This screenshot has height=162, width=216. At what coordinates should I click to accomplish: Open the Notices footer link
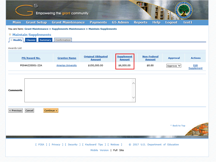tap(115, 144)
